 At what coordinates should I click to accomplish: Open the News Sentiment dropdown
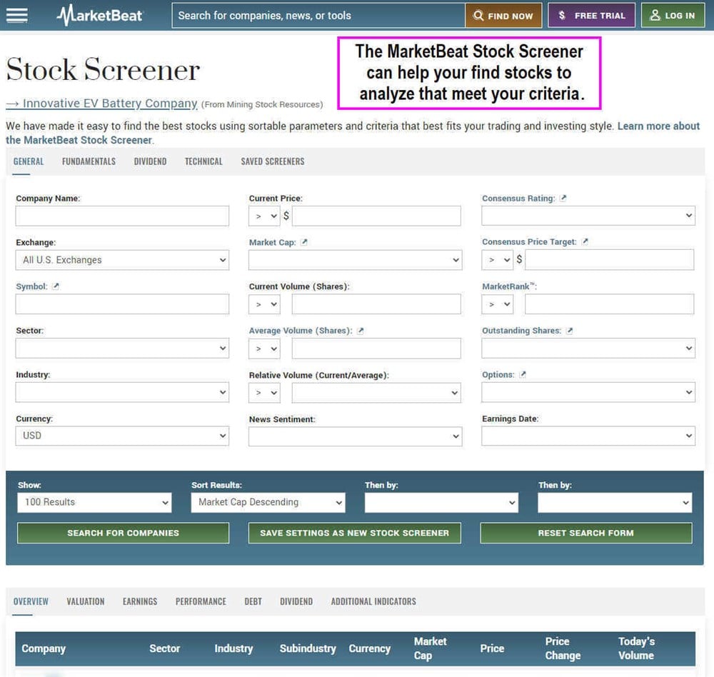point(355,436)
